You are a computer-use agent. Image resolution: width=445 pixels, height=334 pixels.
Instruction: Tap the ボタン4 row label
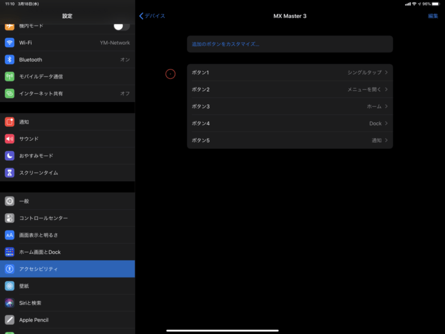pos(201,123)
